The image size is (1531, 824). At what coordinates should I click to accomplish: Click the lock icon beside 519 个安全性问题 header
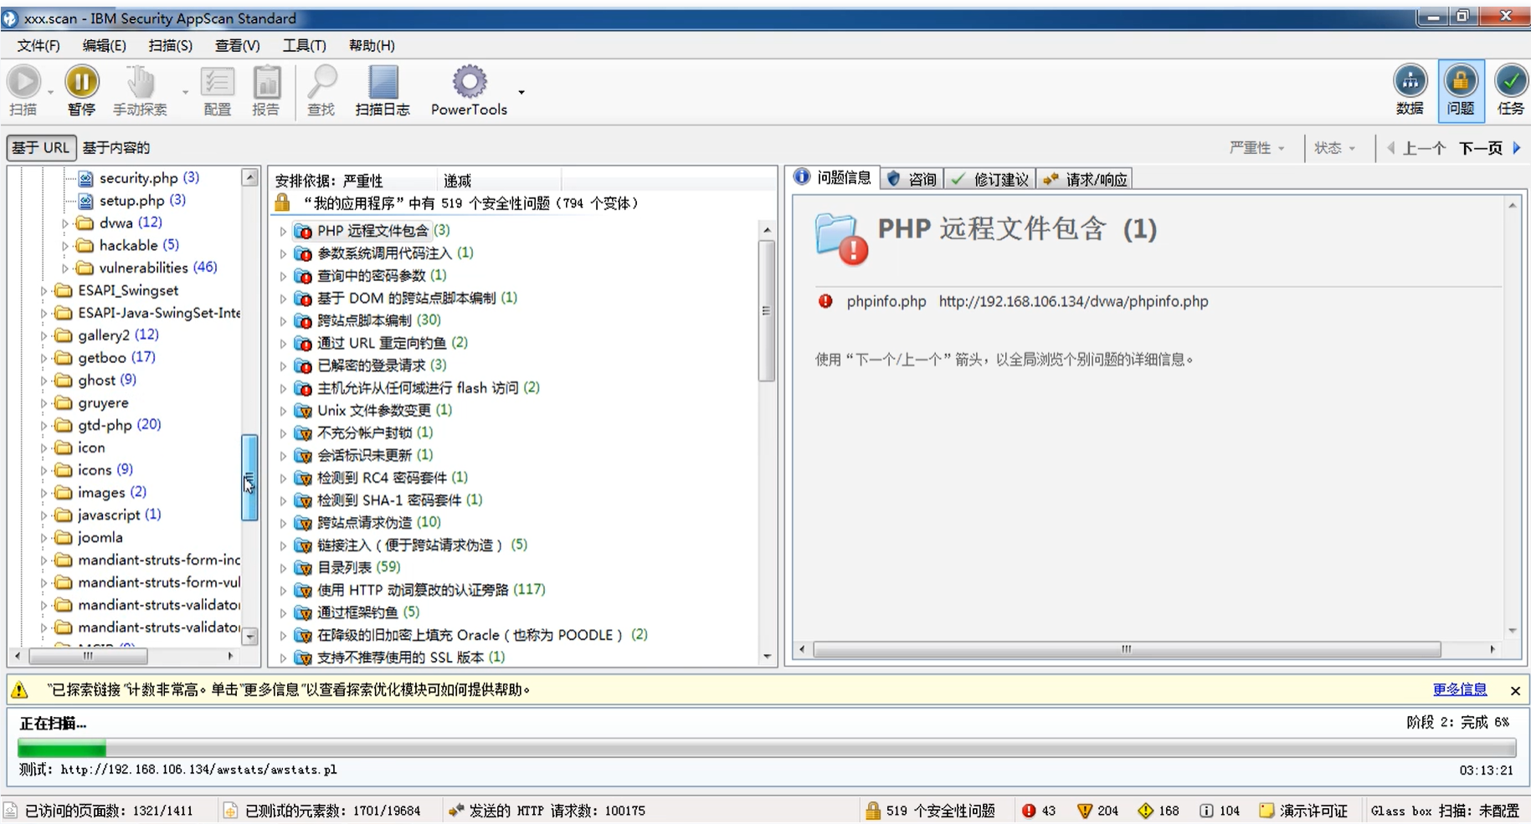[x=282, y=202]
